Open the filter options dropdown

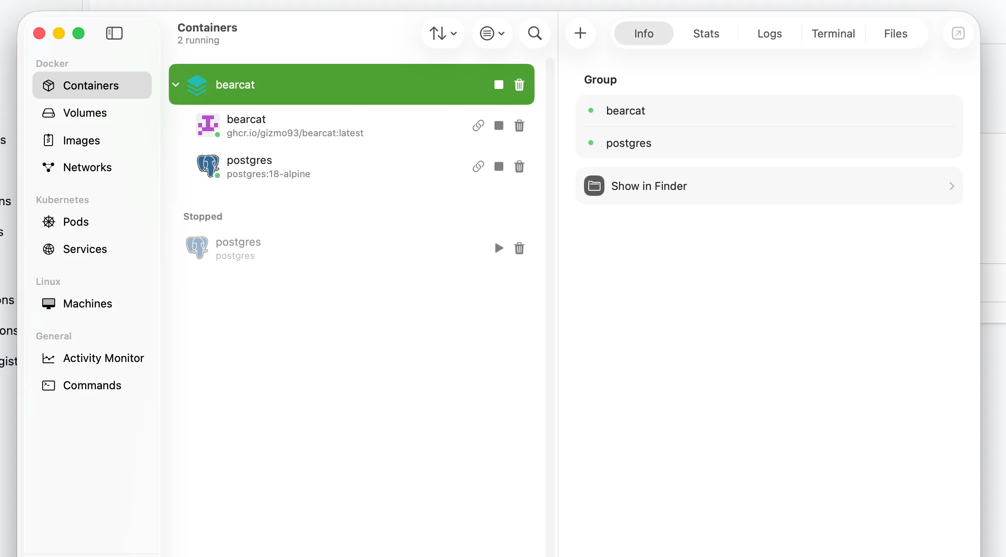492,33
